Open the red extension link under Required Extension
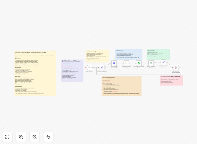The width and height of the screenshot is (197, 144). 106,81
